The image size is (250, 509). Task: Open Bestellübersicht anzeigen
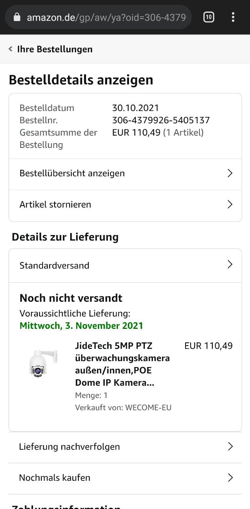tap(72, 173)
